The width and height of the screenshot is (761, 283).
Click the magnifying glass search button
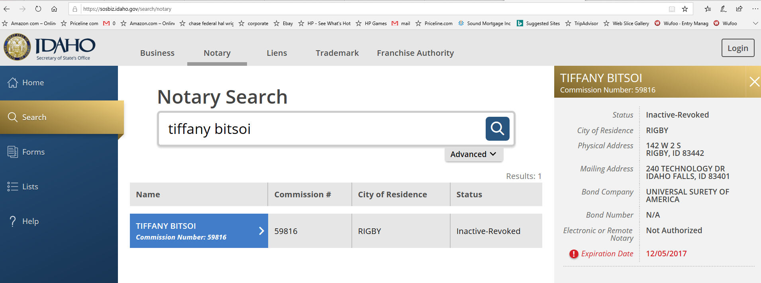(x=497, y=129)
